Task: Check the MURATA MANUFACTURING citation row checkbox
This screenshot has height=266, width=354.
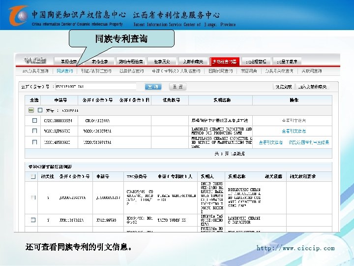Action: point(33,198)
